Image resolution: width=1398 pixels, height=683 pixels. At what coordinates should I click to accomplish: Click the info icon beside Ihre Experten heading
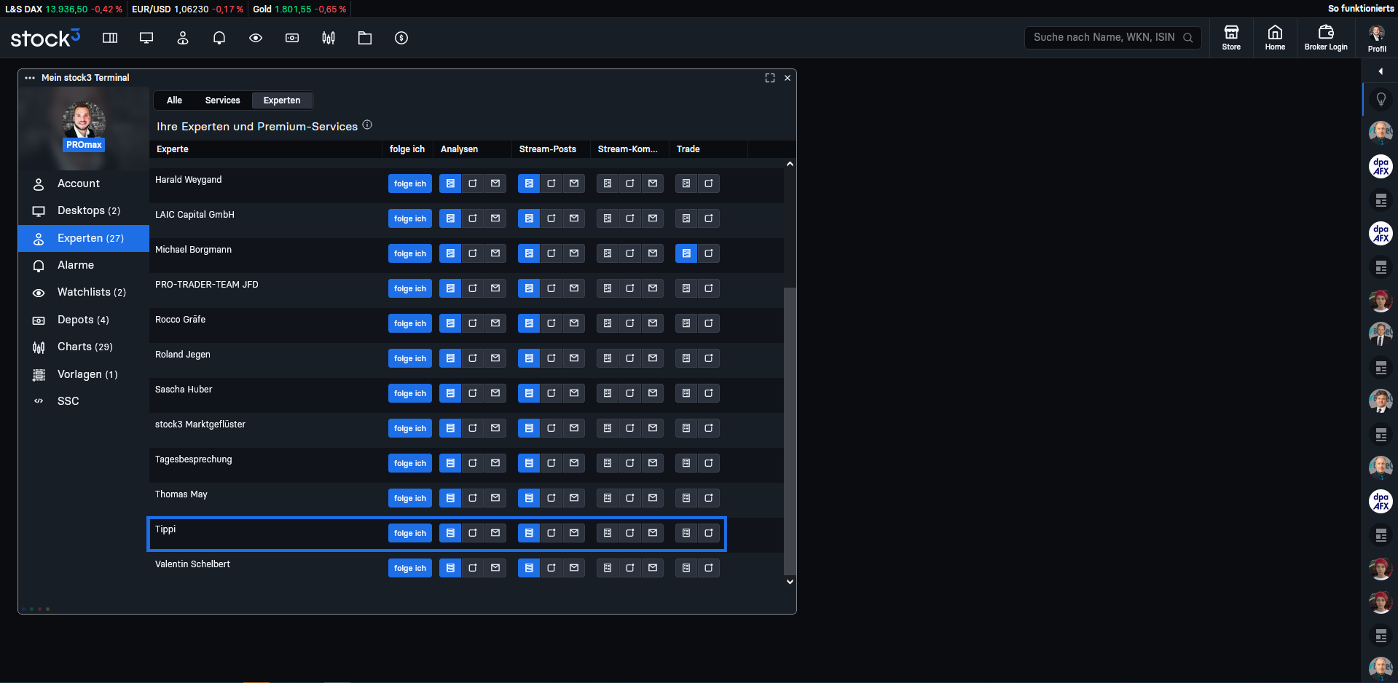(367, 125)
